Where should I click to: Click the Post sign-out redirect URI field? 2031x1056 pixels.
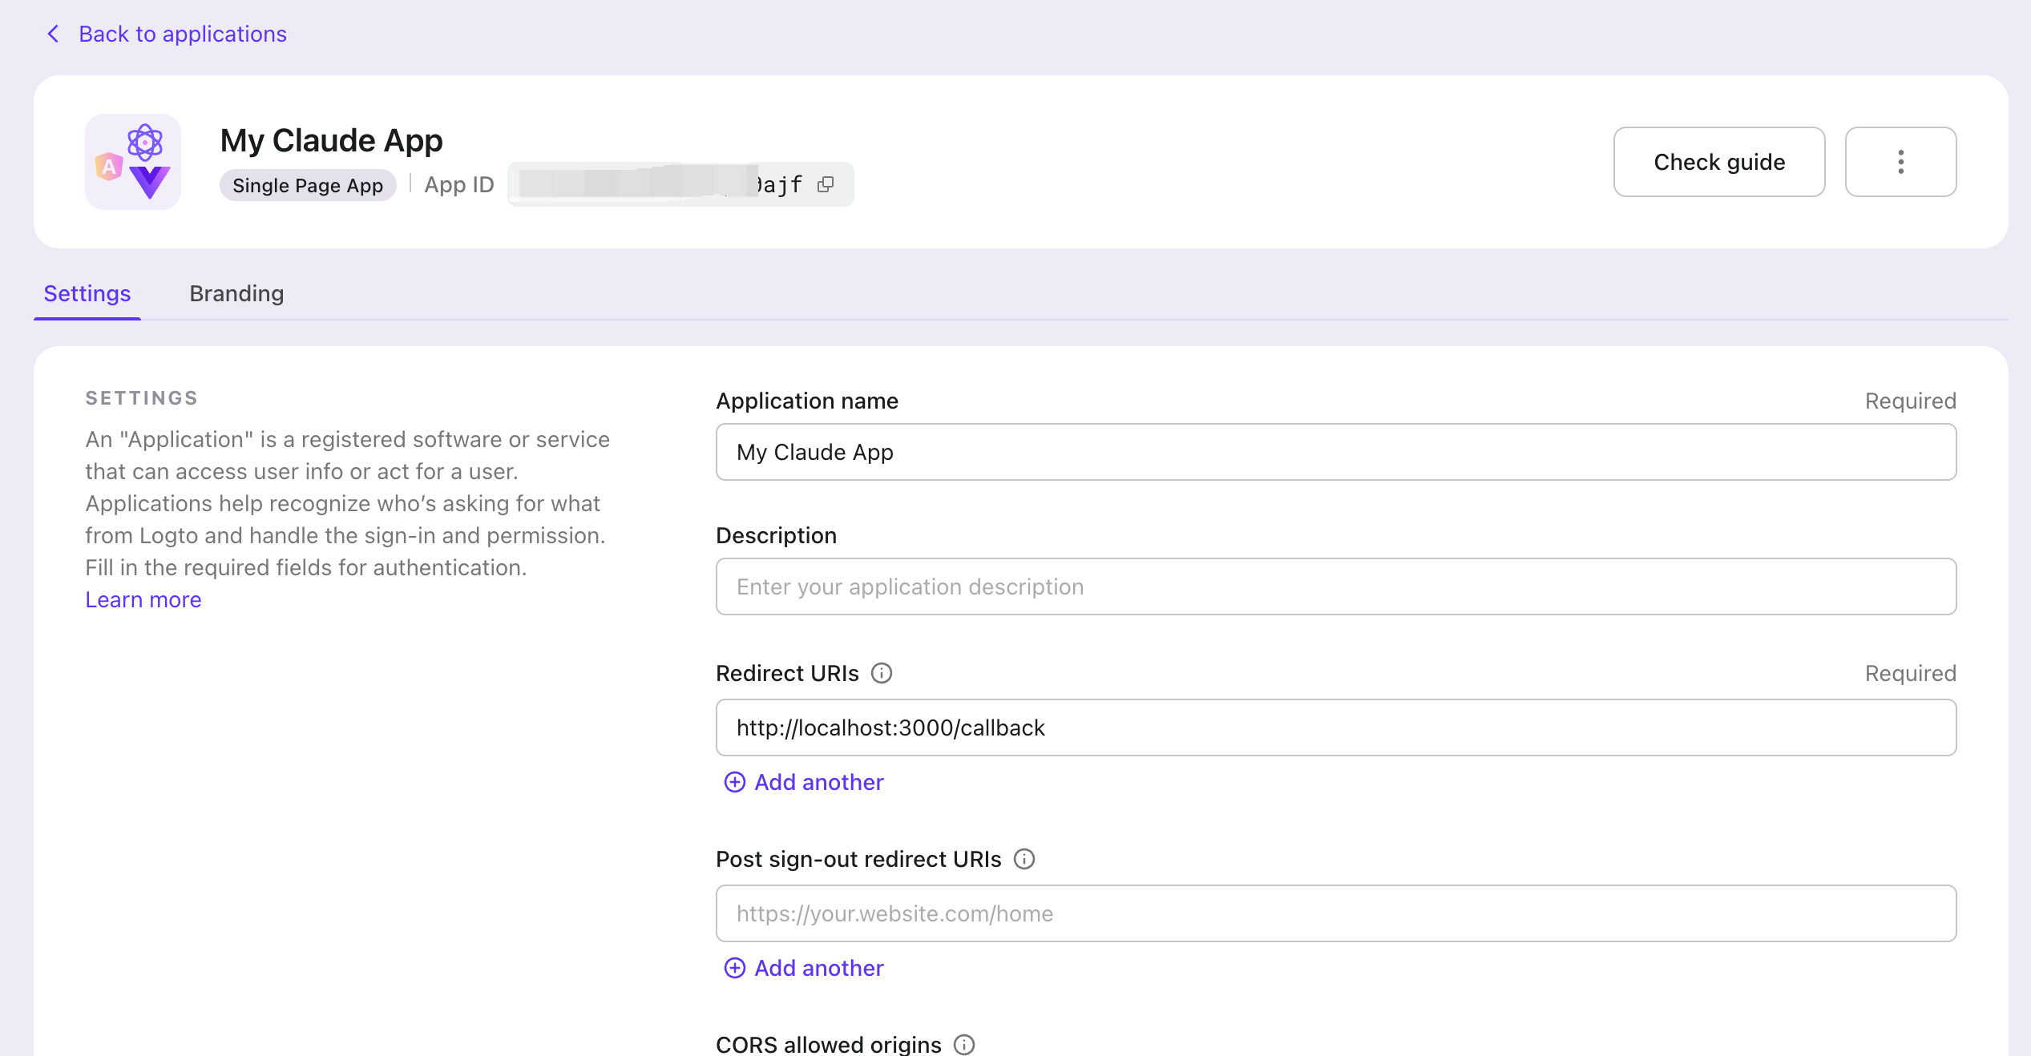[1336, 914]
